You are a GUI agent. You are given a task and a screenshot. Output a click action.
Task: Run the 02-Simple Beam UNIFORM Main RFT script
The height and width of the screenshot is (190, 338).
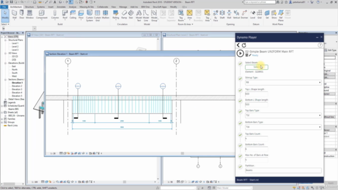pyautogui.click(x=240, y=53)
